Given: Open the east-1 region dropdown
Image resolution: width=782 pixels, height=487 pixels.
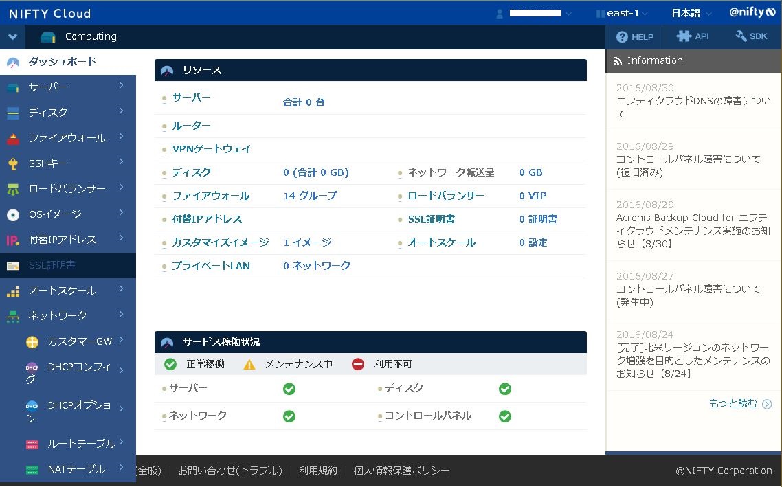Looking at the screenshot, I should 623,14.
